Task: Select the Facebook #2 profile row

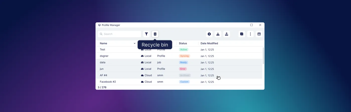Action: click(108, 82)
